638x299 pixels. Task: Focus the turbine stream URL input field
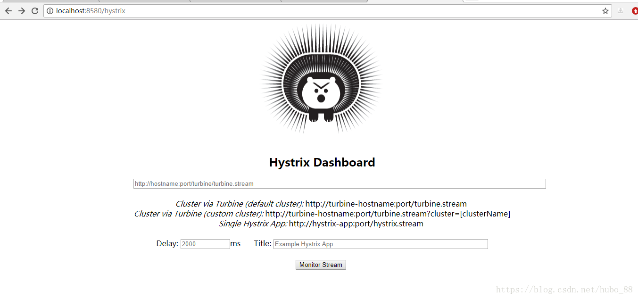339,183
